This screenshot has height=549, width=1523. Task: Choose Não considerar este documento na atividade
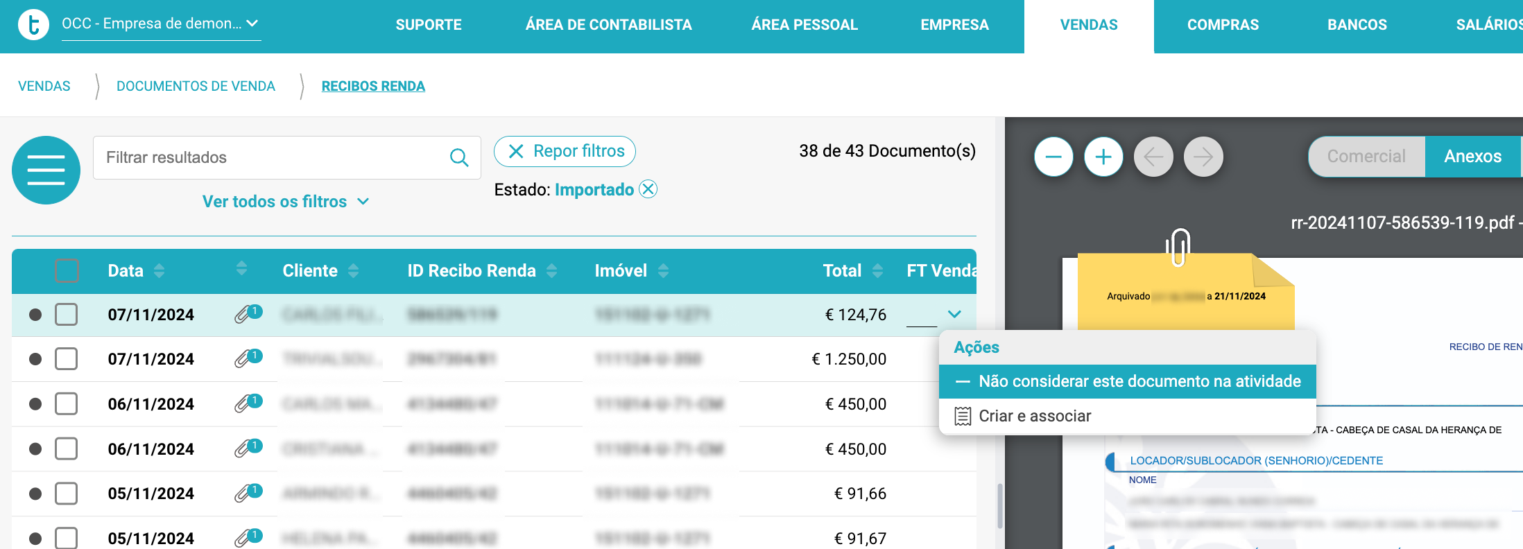tap(1128, 381)
